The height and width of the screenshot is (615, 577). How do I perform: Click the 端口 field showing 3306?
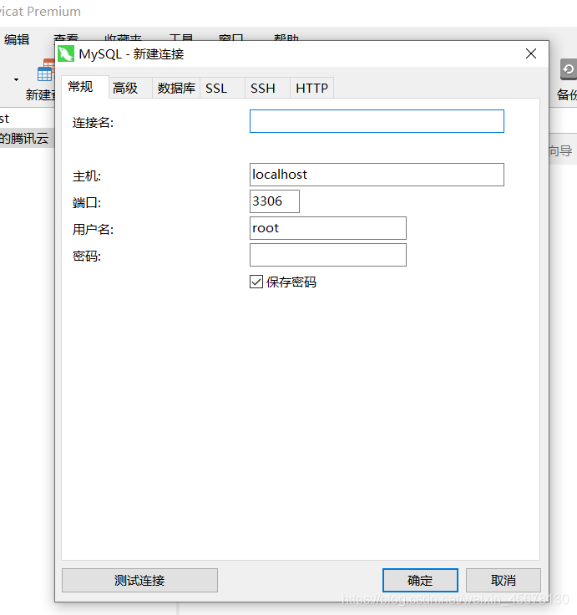(x=275, y=201)
